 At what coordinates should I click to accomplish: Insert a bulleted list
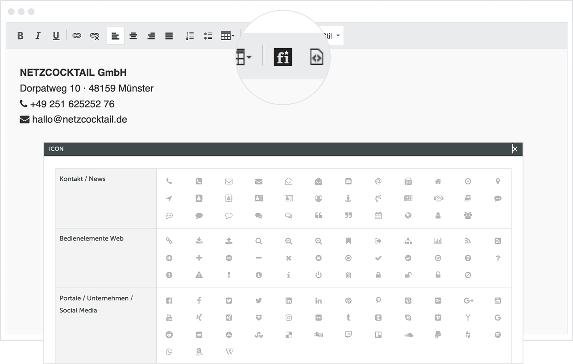(x=208, y=36)
